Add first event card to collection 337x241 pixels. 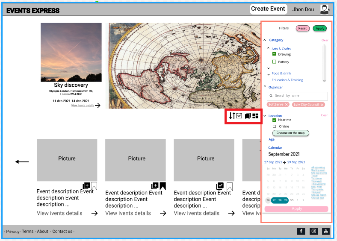[x=86, y=185]
